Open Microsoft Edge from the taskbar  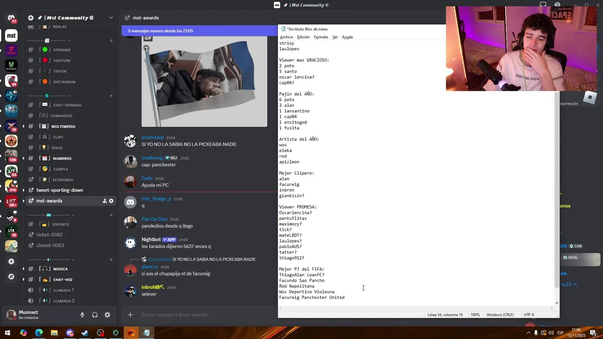pos(39,333)
